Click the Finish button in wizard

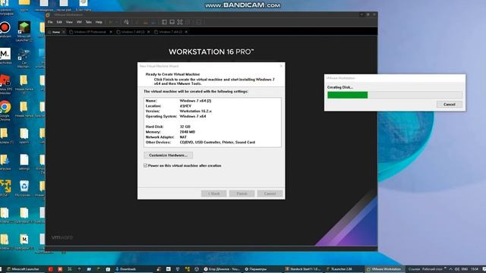coord(241,193)
